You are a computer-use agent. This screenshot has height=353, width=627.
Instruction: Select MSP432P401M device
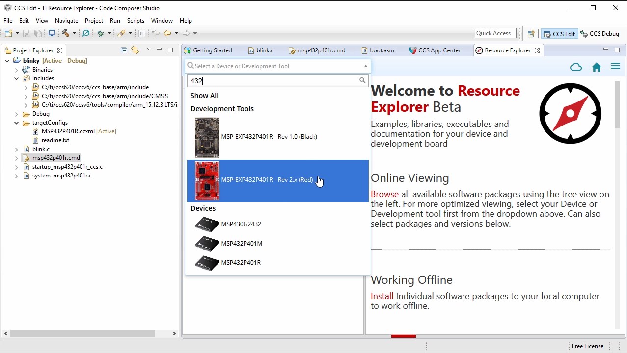pos(278,243)
